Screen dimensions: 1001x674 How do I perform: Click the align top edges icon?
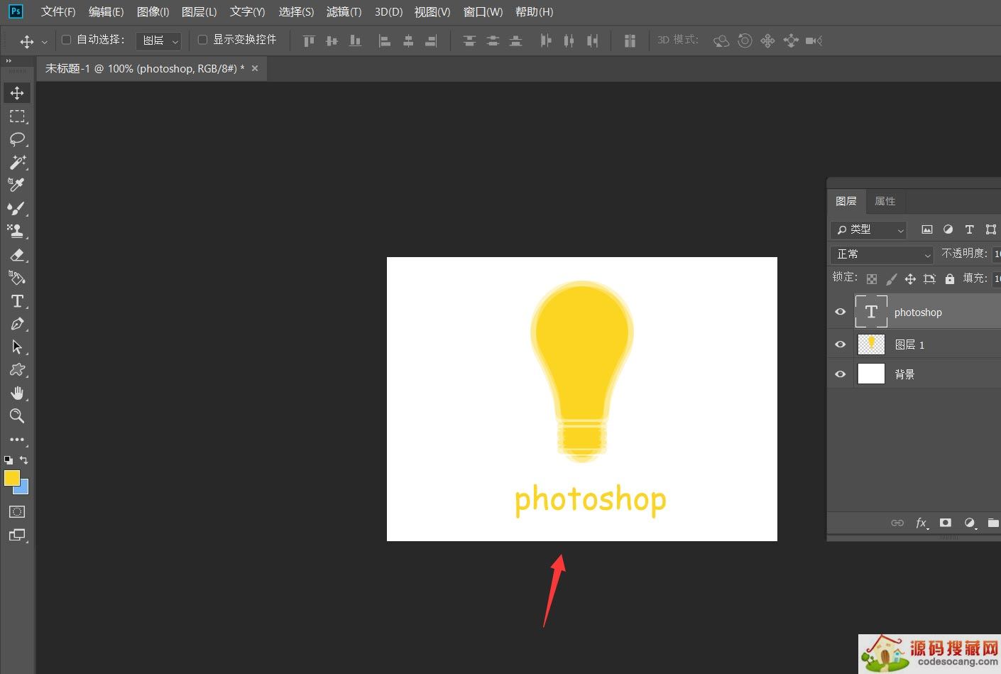[309, 41]
